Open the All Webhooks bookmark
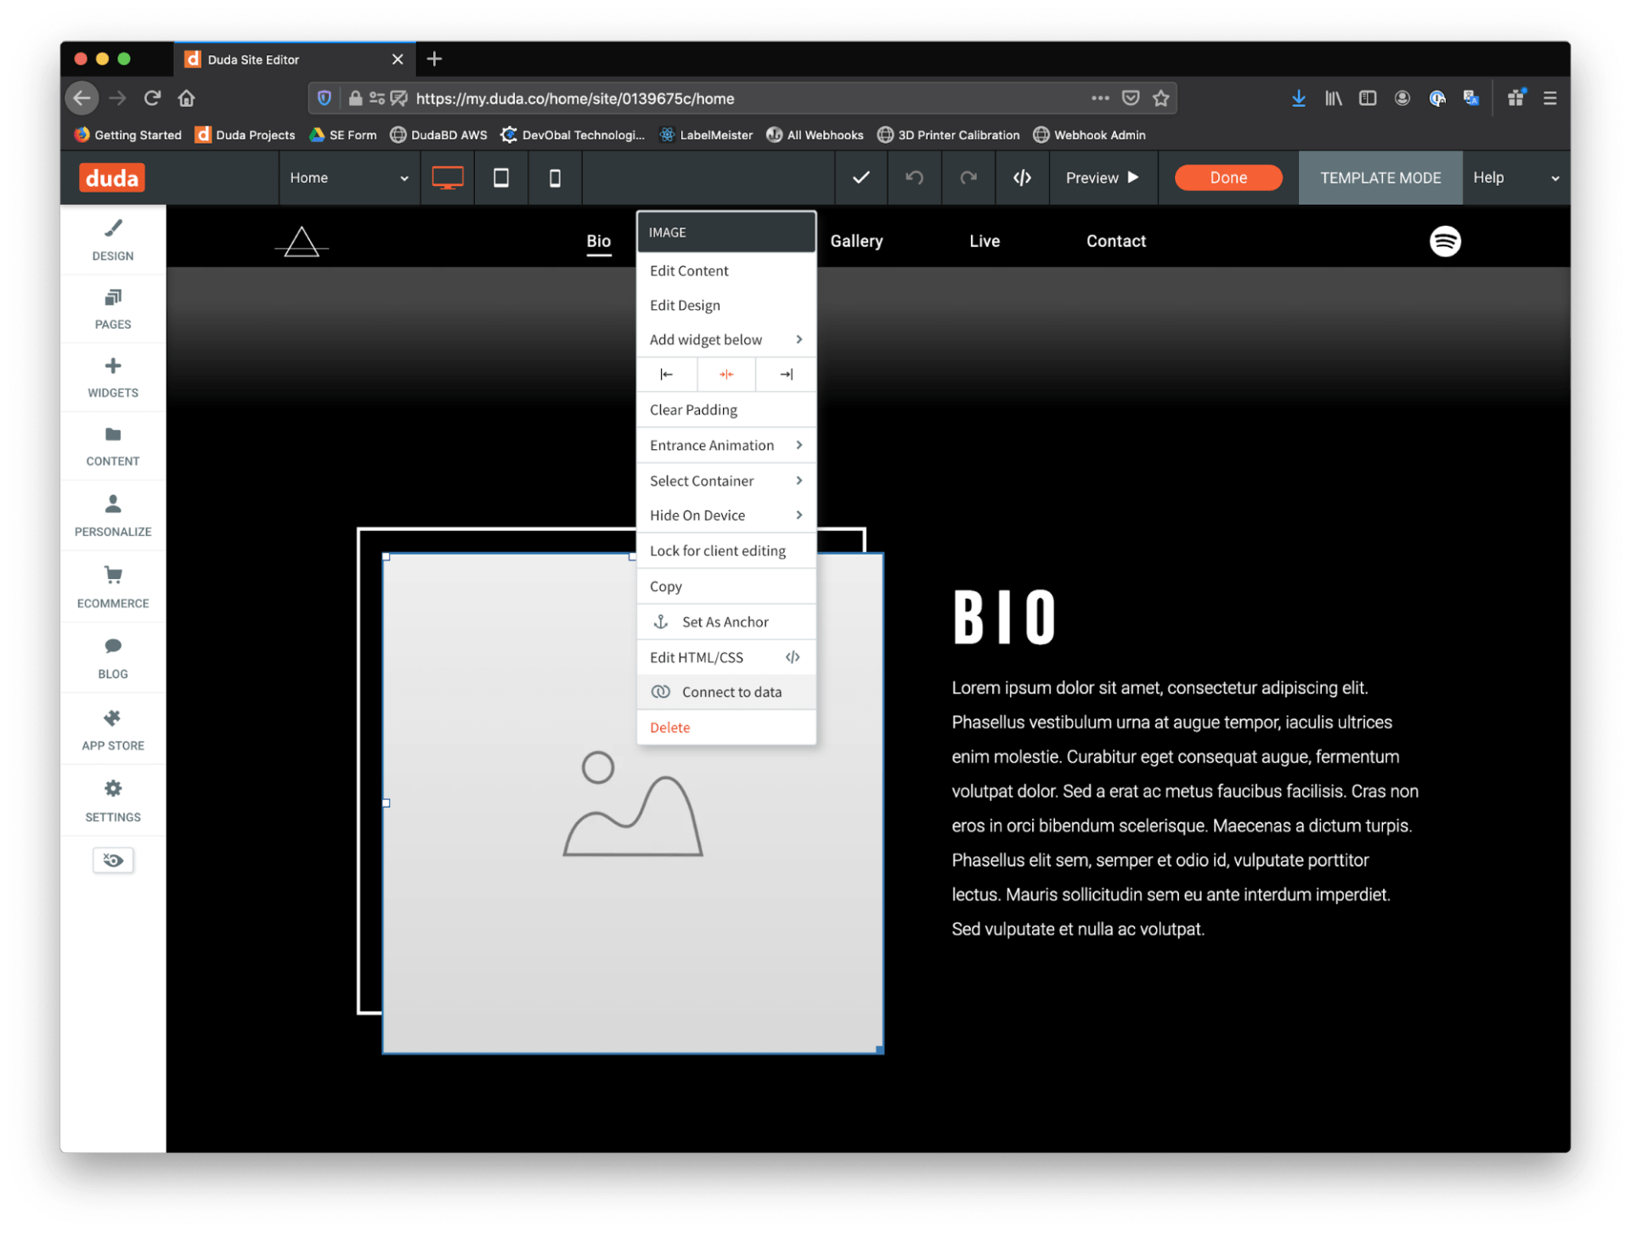 (x=815, y=135)
